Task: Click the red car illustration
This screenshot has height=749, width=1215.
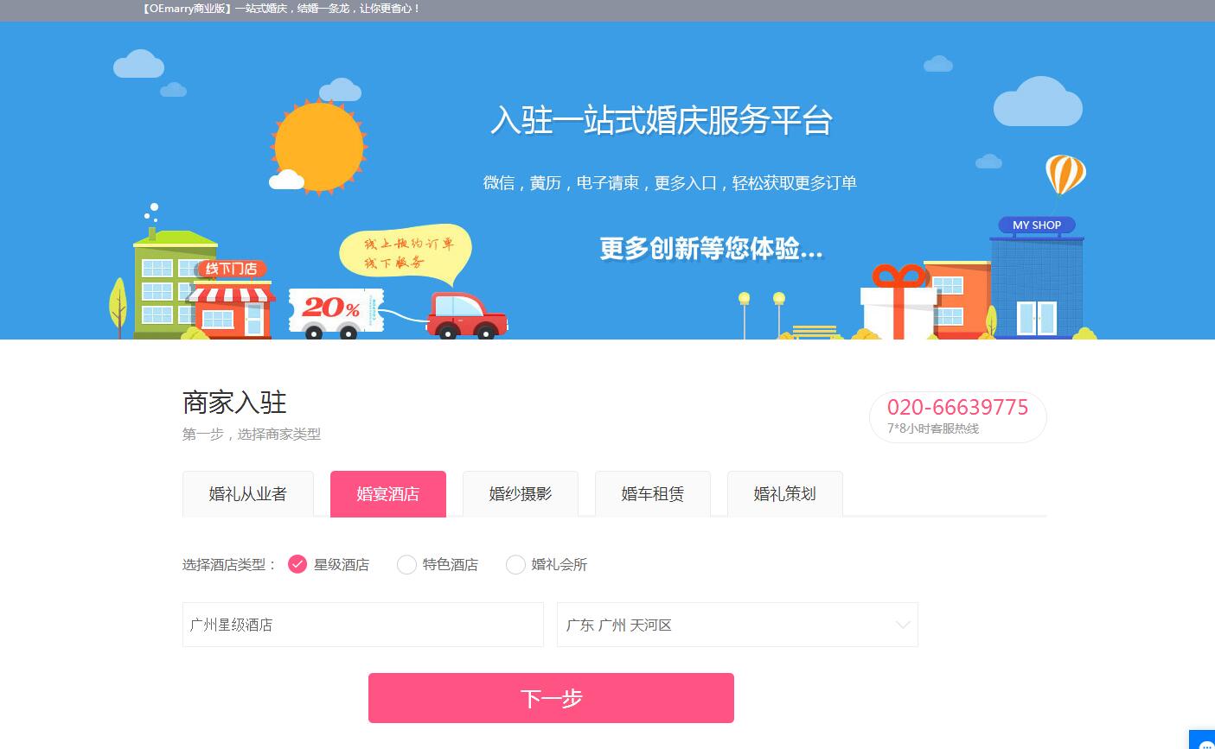Action: pyautogui.click(x=468, y=315)
